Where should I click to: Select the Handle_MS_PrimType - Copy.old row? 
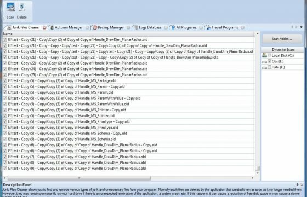(x=128, y=121)
